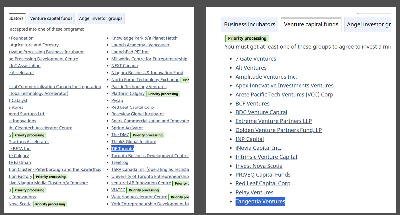
Task: Open the Platform Calgary link
Action: (x=128, y=94)
